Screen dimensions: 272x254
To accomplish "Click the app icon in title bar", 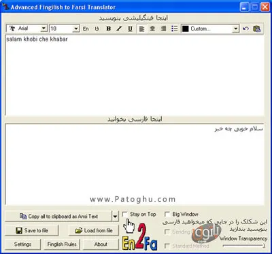I will tap(5, 7).
